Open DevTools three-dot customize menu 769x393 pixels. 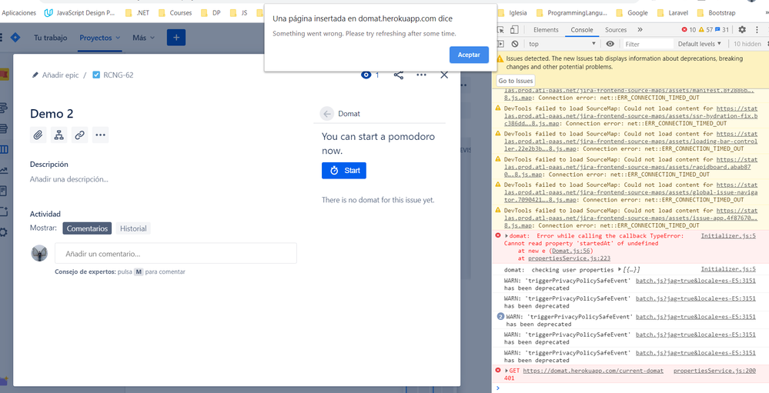757,30
